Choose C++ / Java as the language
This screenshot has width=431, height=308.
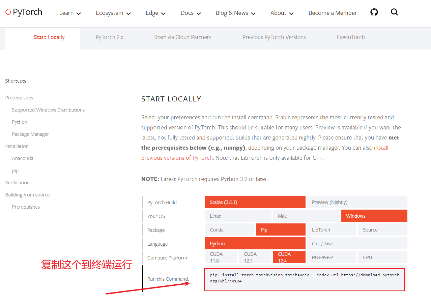357,244
